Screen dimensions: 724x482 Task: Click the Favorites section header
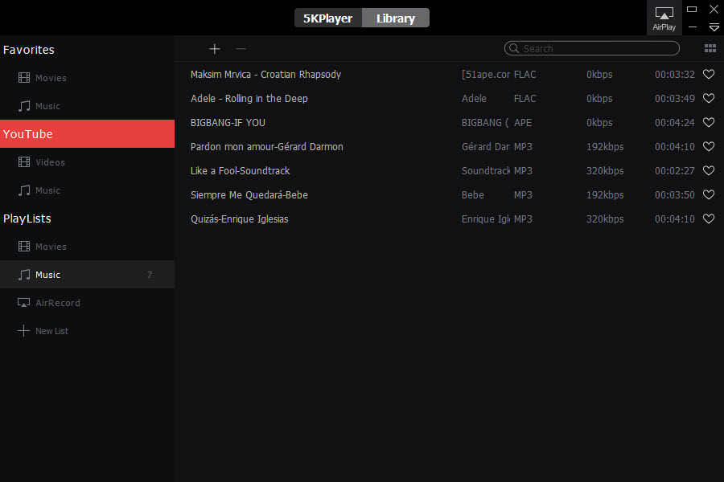pyautogui.click(x=29, y=50)
